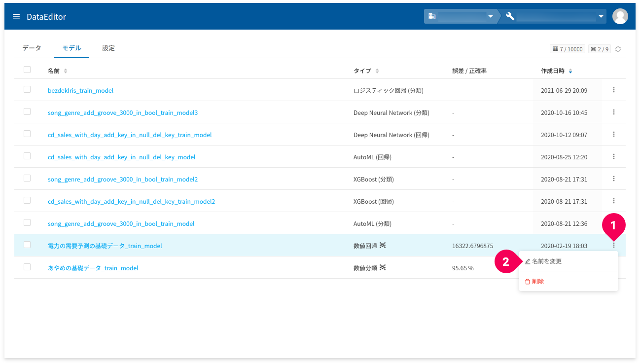Open the hamburger navigation menu

[16, 16]
